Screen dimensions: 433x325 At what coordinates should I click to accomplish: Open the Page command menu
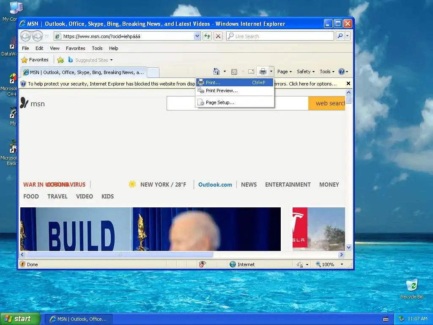[x=285, y=72]
